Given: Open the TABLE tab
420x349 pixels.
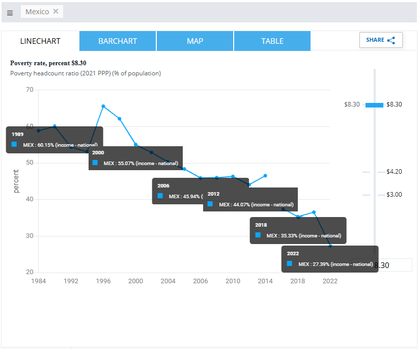Looking at the screenshot, I should pyautogui.click(x=272, y=41).
